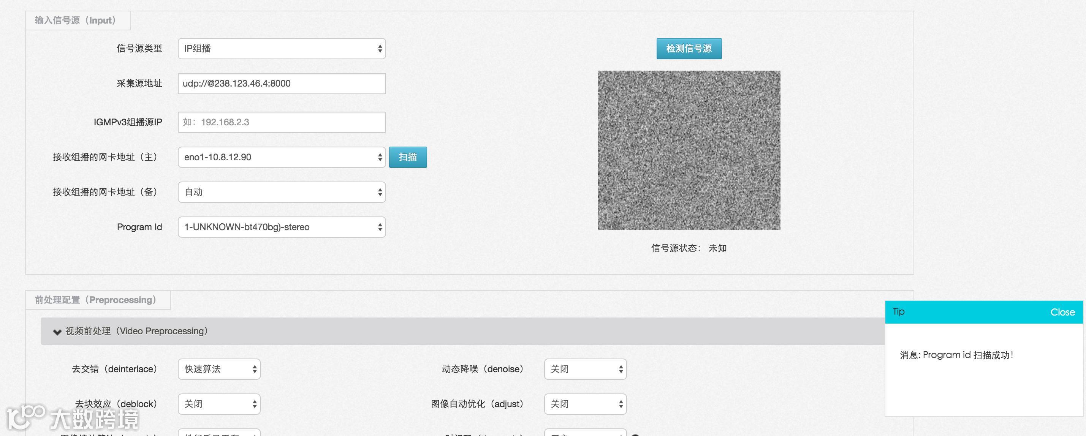Screen dimensions: 1086x436
Task: Open the deinterlace 快速算法 dropdown
Action: tap(219, 369)
